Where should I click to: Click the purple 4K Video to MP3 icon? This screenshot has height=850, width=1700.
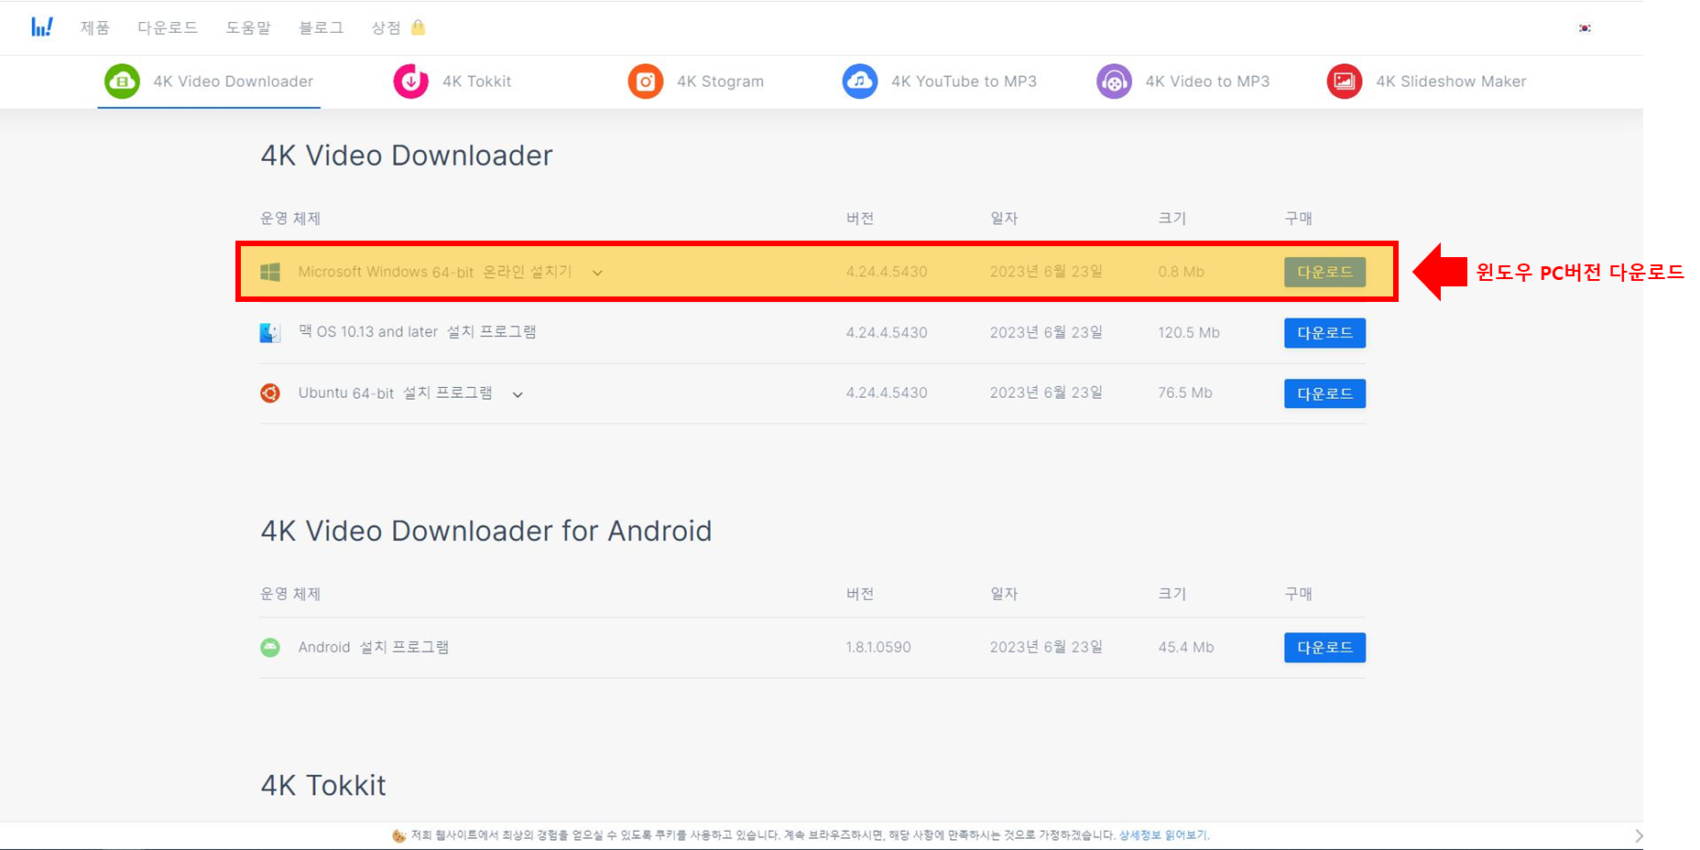pyautogui.click(x=1114, y=81)
